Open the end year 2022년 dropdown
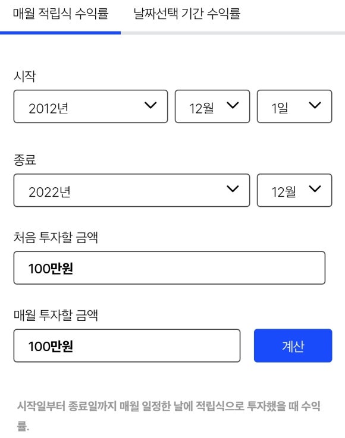 pyautogui.click(x=131, y=190)
